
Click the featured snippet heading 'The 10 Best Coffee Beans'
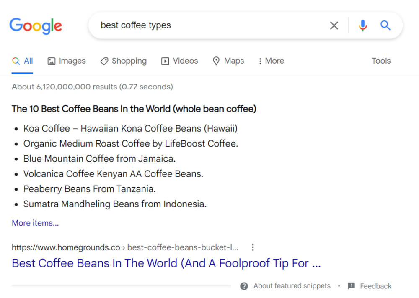pos(134,109)
